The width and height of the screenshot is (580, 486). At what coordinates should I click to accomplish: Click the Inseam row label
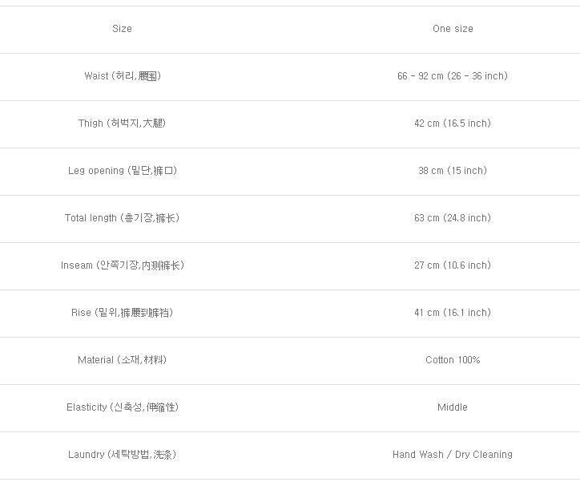pos(122,265)
